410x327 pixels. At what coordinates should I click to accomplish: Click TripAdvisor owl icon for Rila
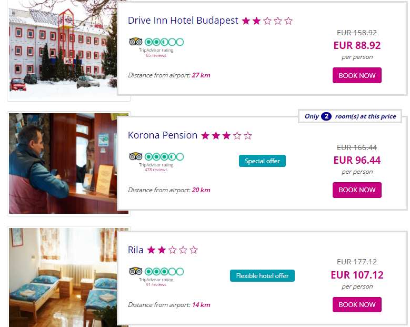[x=135, y=271]
